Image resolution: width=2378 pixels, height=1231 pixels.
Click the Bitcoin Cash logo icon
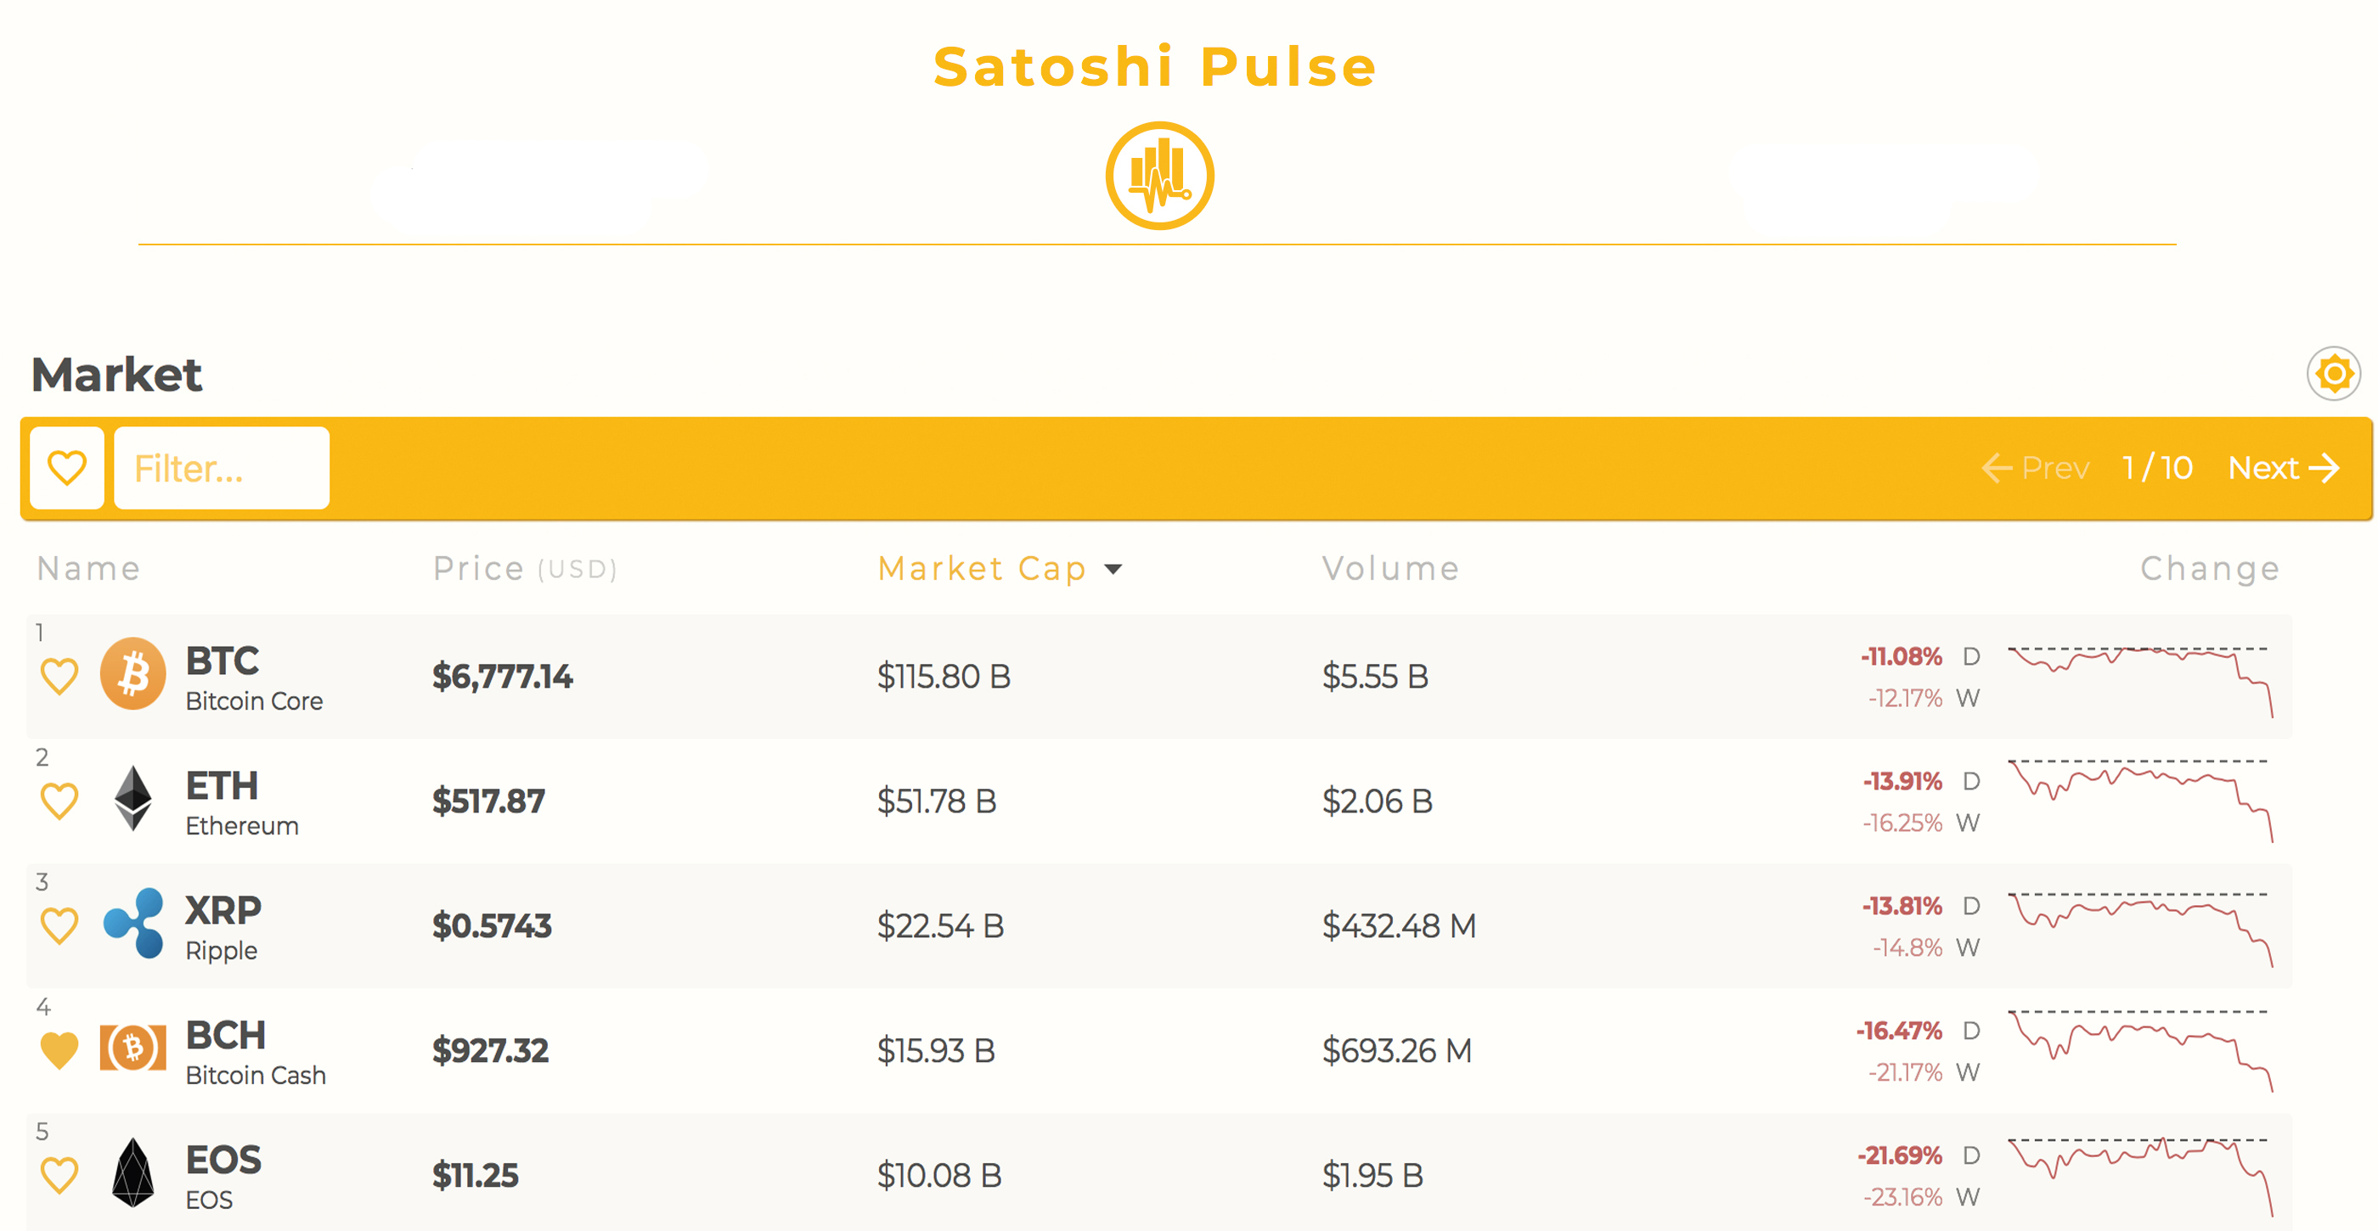coord(133,1048)
